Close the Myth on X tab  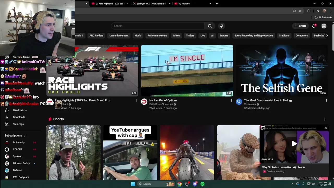click(169, 4)
